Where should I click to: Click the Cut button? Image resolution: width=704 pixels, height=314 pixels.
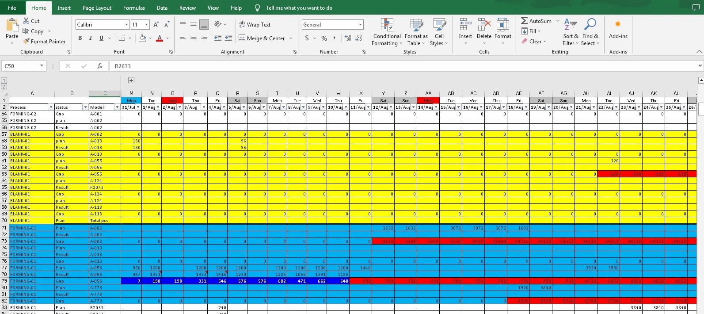(x=31, y=21)
